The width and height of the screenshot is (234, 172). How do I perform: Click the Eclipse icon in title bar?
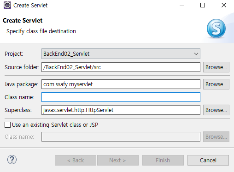coord(7,5)
